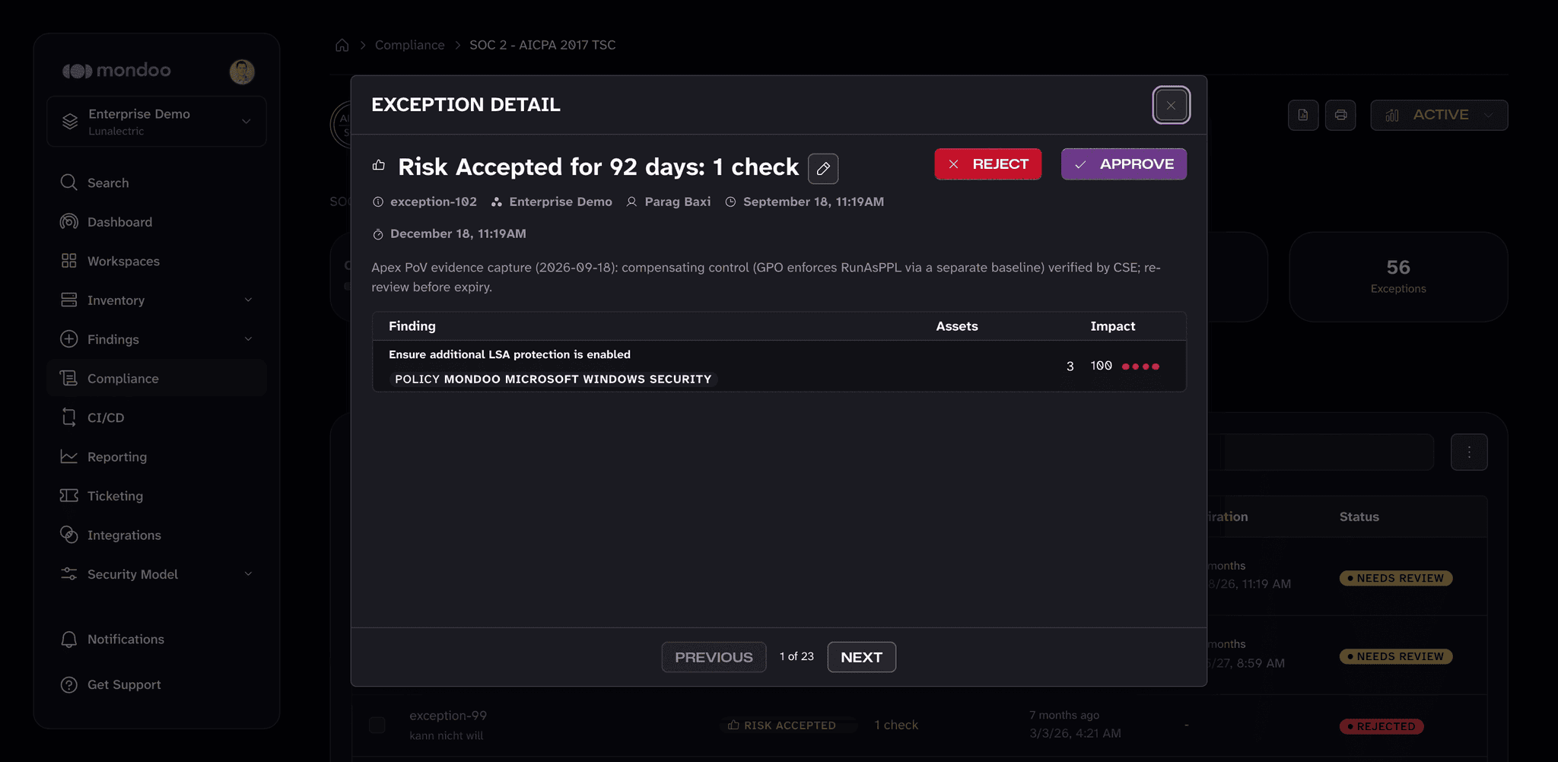
Task: Open the Compliance section in the sidebar
Action: tap(156, 379)
